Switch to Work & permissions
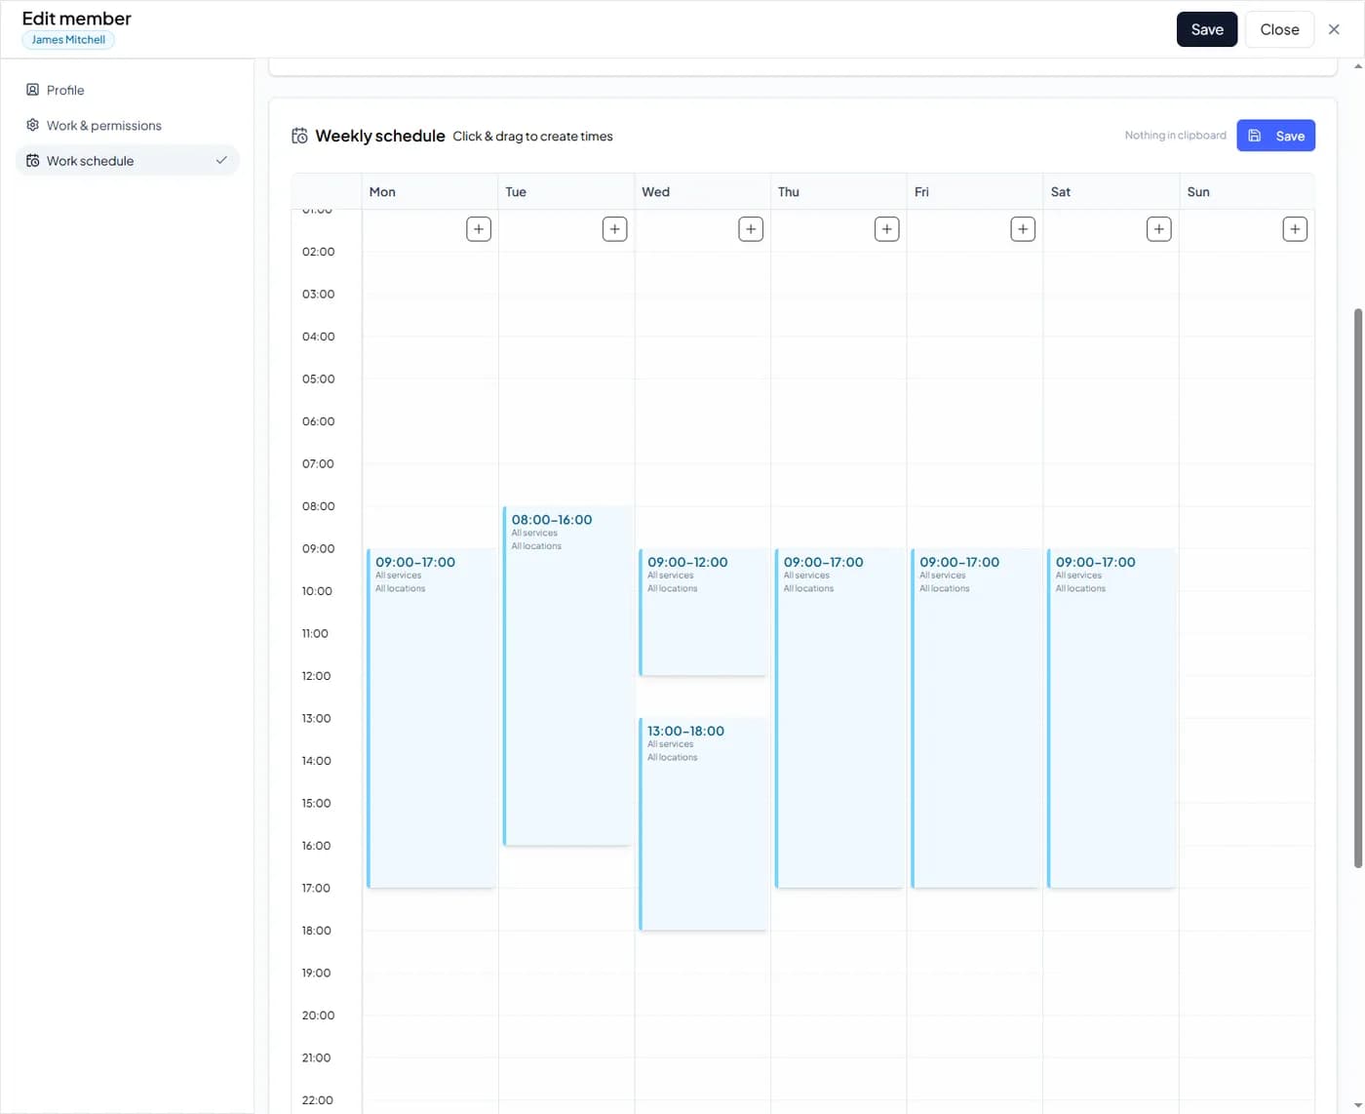 click(103, 125)
